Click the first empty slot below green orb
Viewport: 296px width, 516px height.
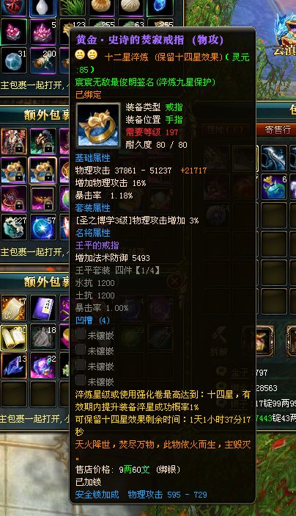tap(274, 215)
